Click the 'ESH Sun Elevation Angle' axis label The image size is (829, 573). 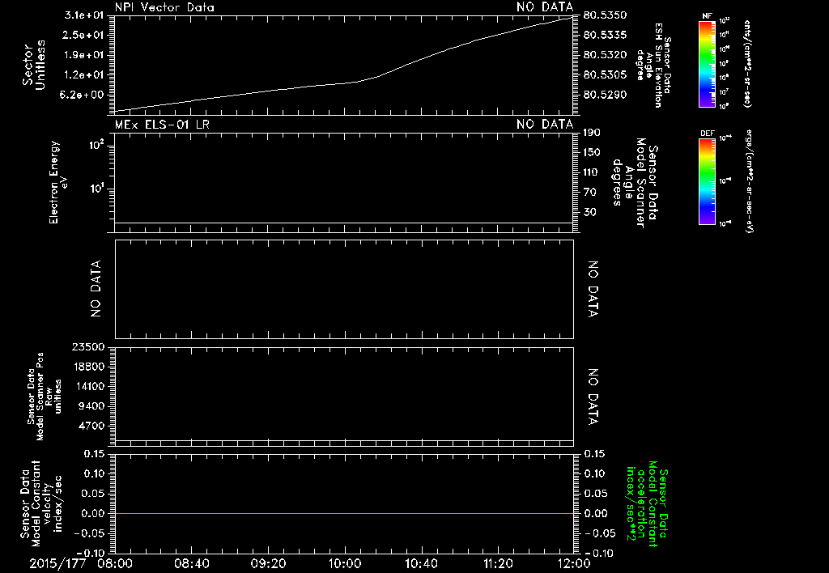pos(654,65)
